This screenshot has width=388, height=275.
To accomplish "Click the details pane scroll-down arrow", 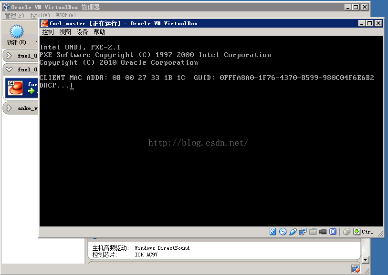I will [366, 259].
